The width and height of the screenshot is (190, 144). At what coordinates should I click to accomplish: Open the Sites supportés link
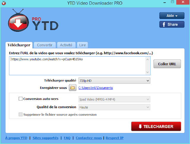(45, 138)
